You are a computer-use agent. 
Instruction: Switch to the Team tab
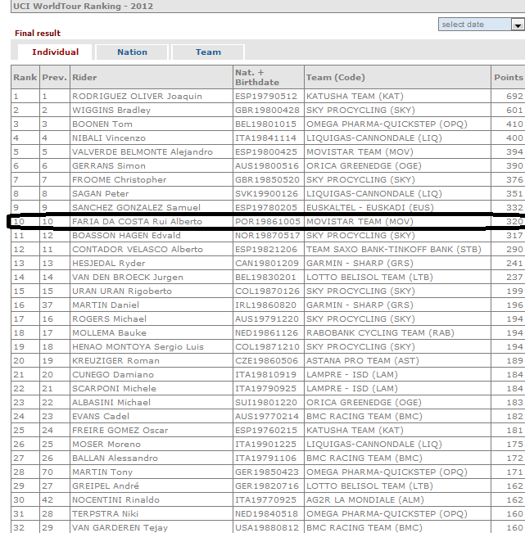[x=208, y=52]
